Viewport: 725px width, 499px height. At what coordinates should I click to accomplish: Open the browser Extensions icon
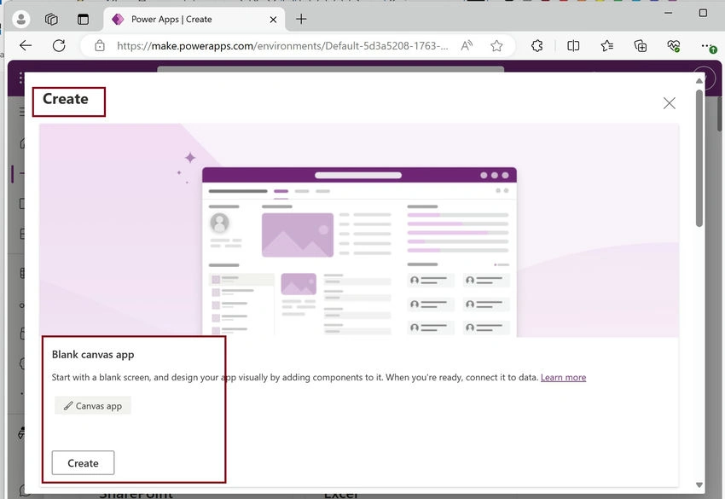pos(536,45)
